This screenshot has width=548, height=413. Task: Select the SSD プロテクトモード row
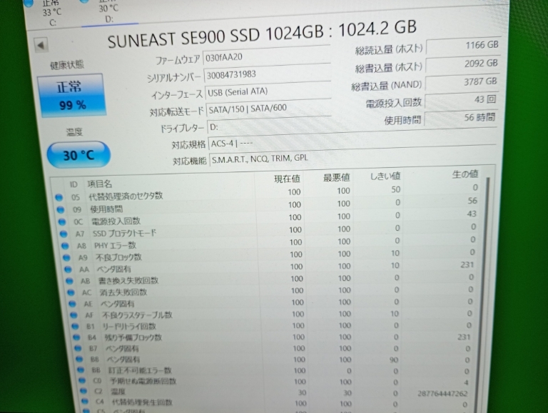tap(270, 230)
